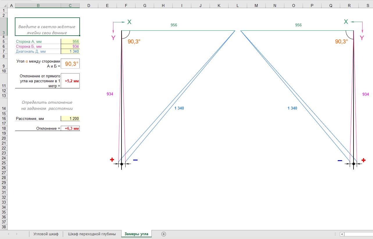Image resolution: width=373 pixels, height=239 pixels.
Task: Select column B header
Action: (x=38, y=6)
